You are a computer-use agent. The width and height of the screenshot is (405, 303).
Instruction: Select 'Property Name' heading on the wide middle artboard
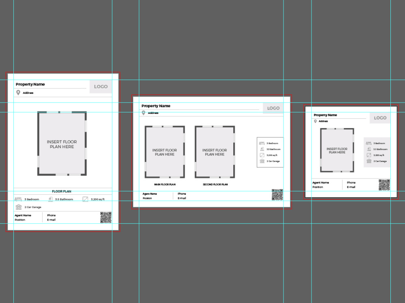(156, 106)
